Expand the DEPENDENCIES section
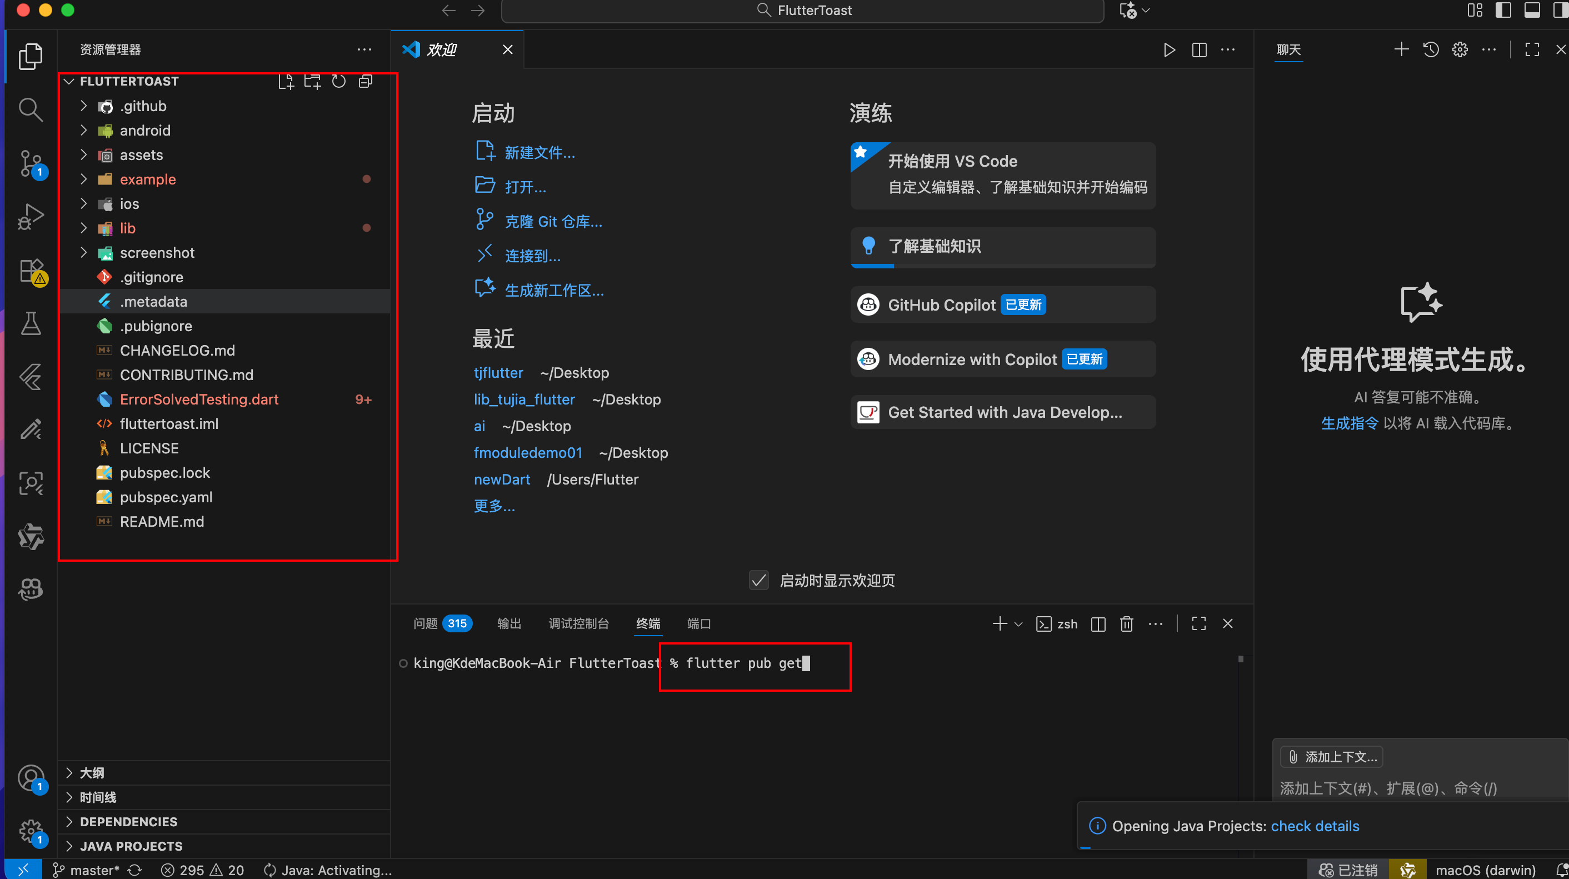 pyautogui.click(x=128, y=822)
